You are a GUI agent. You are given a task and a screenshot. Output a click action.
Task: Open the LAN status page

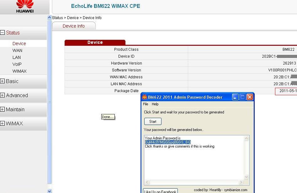tap(17, 57)
